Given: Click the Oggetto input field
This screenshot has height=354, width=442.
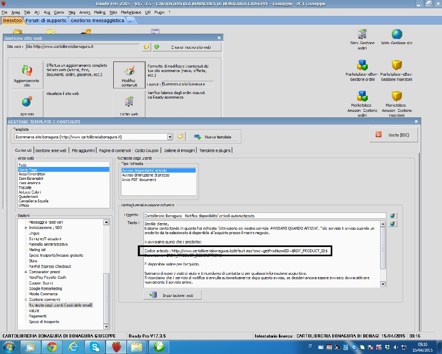Looking at the screenshot, I should coord(265,216).
